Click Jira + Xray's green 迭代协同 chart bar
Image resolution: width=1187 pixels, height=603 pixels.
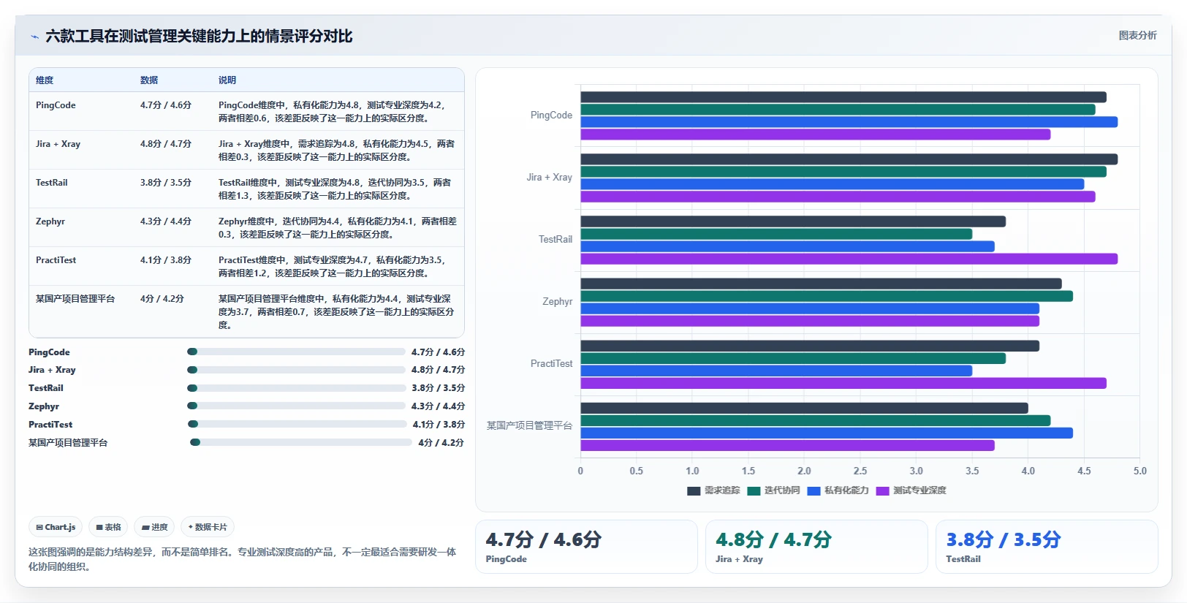coord(843,172)
